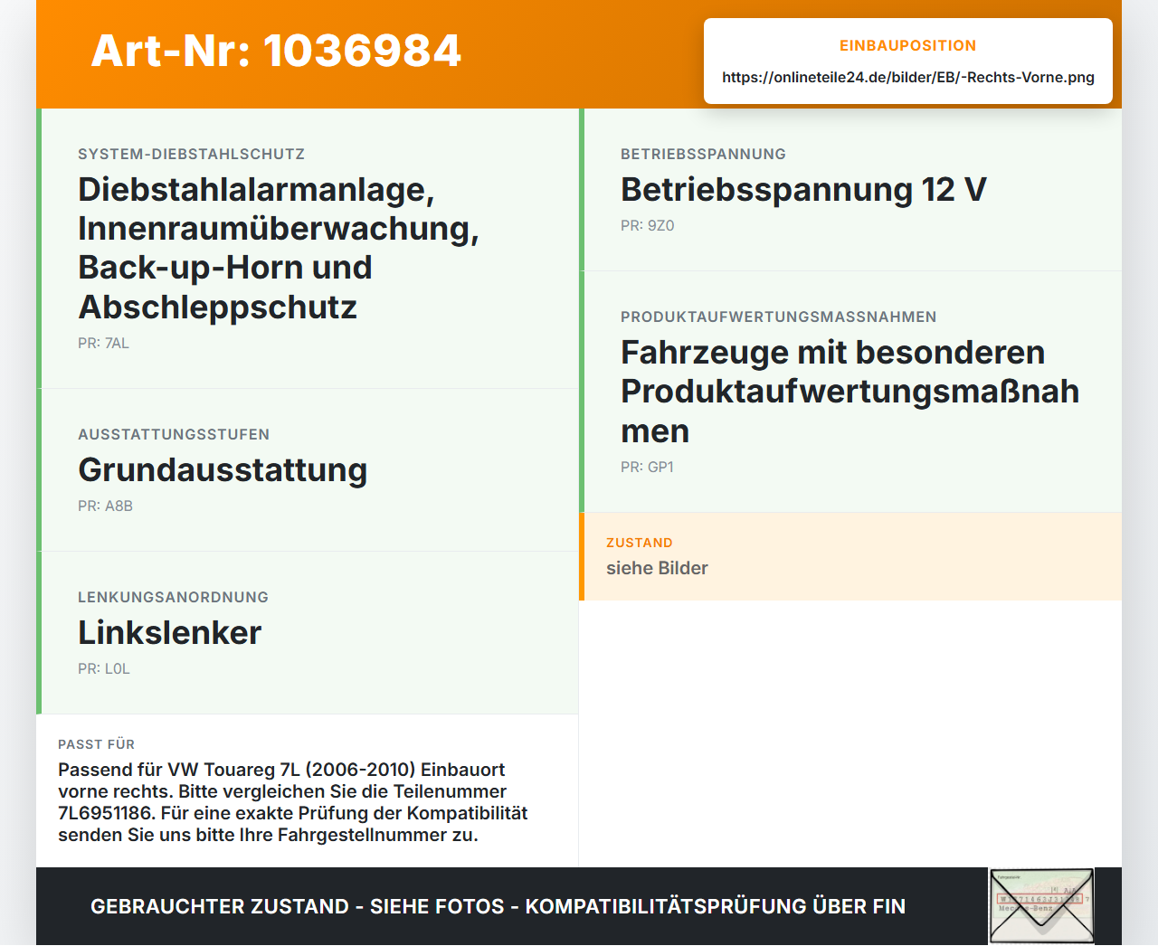Click the SYSTEM-DIEBSTAHLSCHUTZ category label
The height and width of the screenshot is (946, 1158).
tap(191, 154)
